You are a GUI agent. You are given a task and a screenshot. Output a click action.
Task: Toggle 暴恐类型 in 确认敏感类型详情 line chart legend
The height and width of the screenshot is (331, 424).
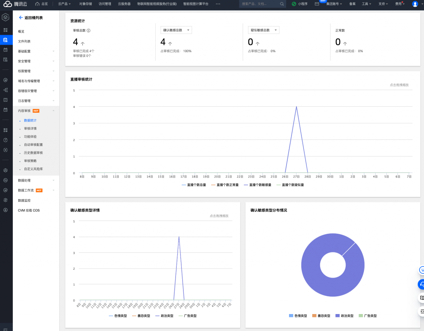pos(141,316)
